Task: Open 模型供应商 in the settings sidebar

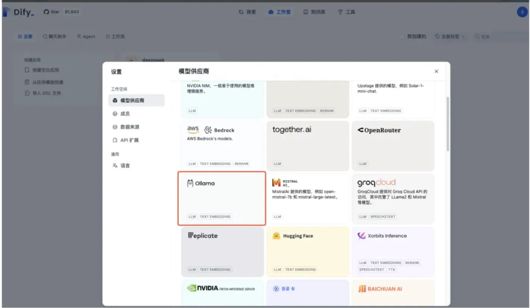Action: tap(137, 100)
